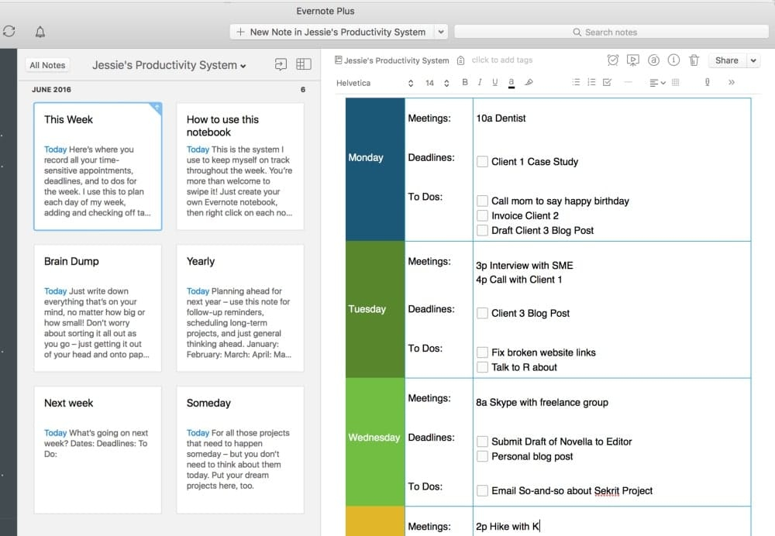775x536 pixels.
Task: Open the Brain Dump note card
Action: 98,308
